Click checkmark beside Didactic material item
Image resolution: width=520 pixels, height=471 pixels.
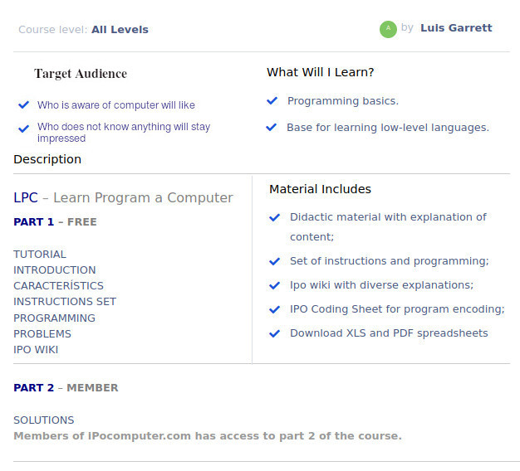click(275, 217)
